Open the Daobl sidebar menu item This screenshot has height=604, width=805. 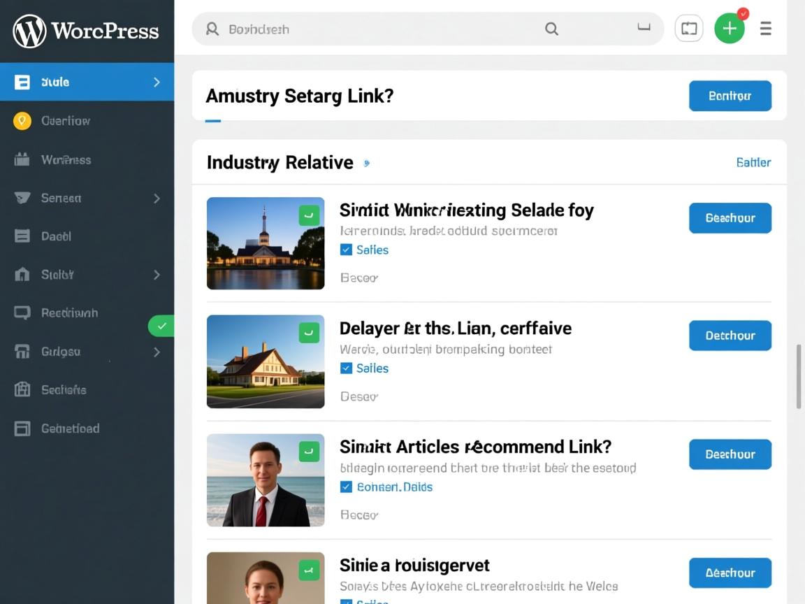click(x=56, y=236)
